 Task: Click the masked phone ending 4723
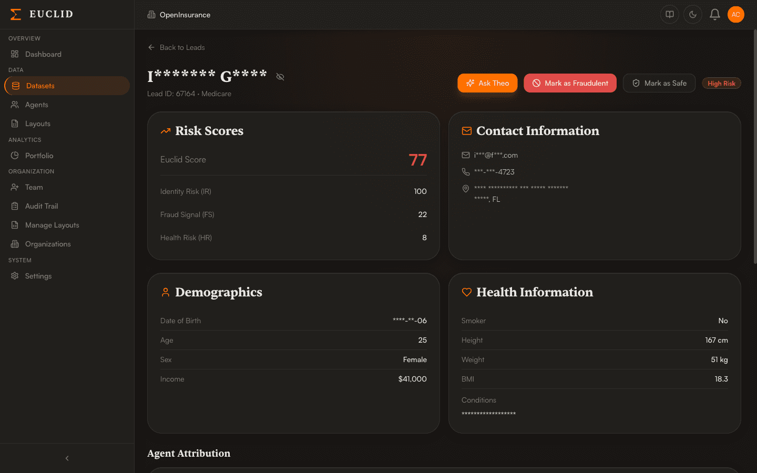(494, 172)
